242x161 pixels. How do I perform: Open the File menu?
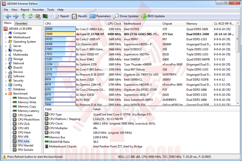click(x=6, y=10)
